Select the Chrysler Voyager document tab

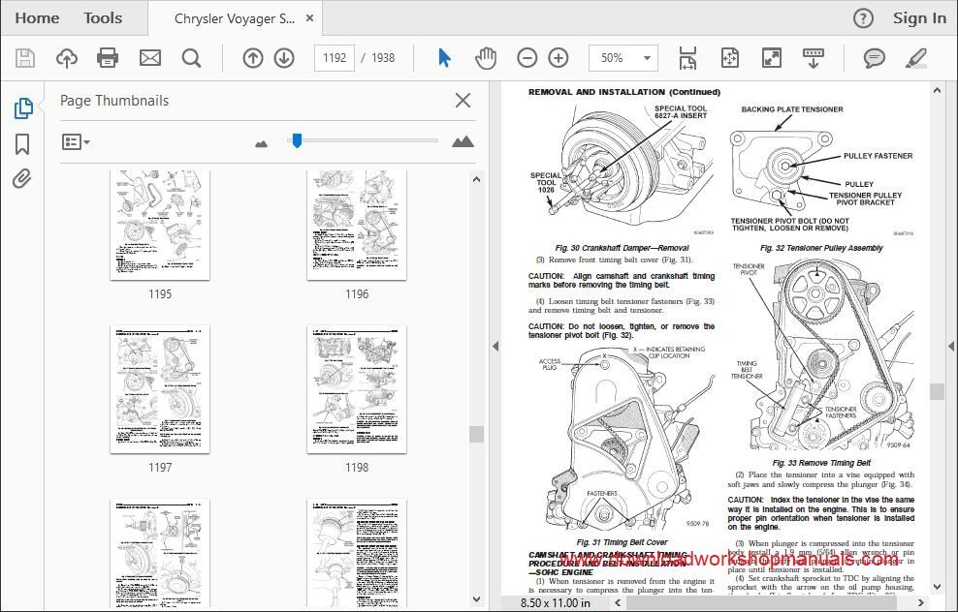234,19
